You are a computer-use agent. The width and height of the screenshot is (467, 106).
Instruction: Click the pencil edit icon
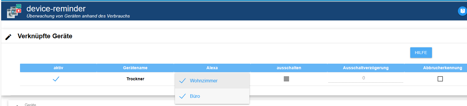[x=9, y=37]
